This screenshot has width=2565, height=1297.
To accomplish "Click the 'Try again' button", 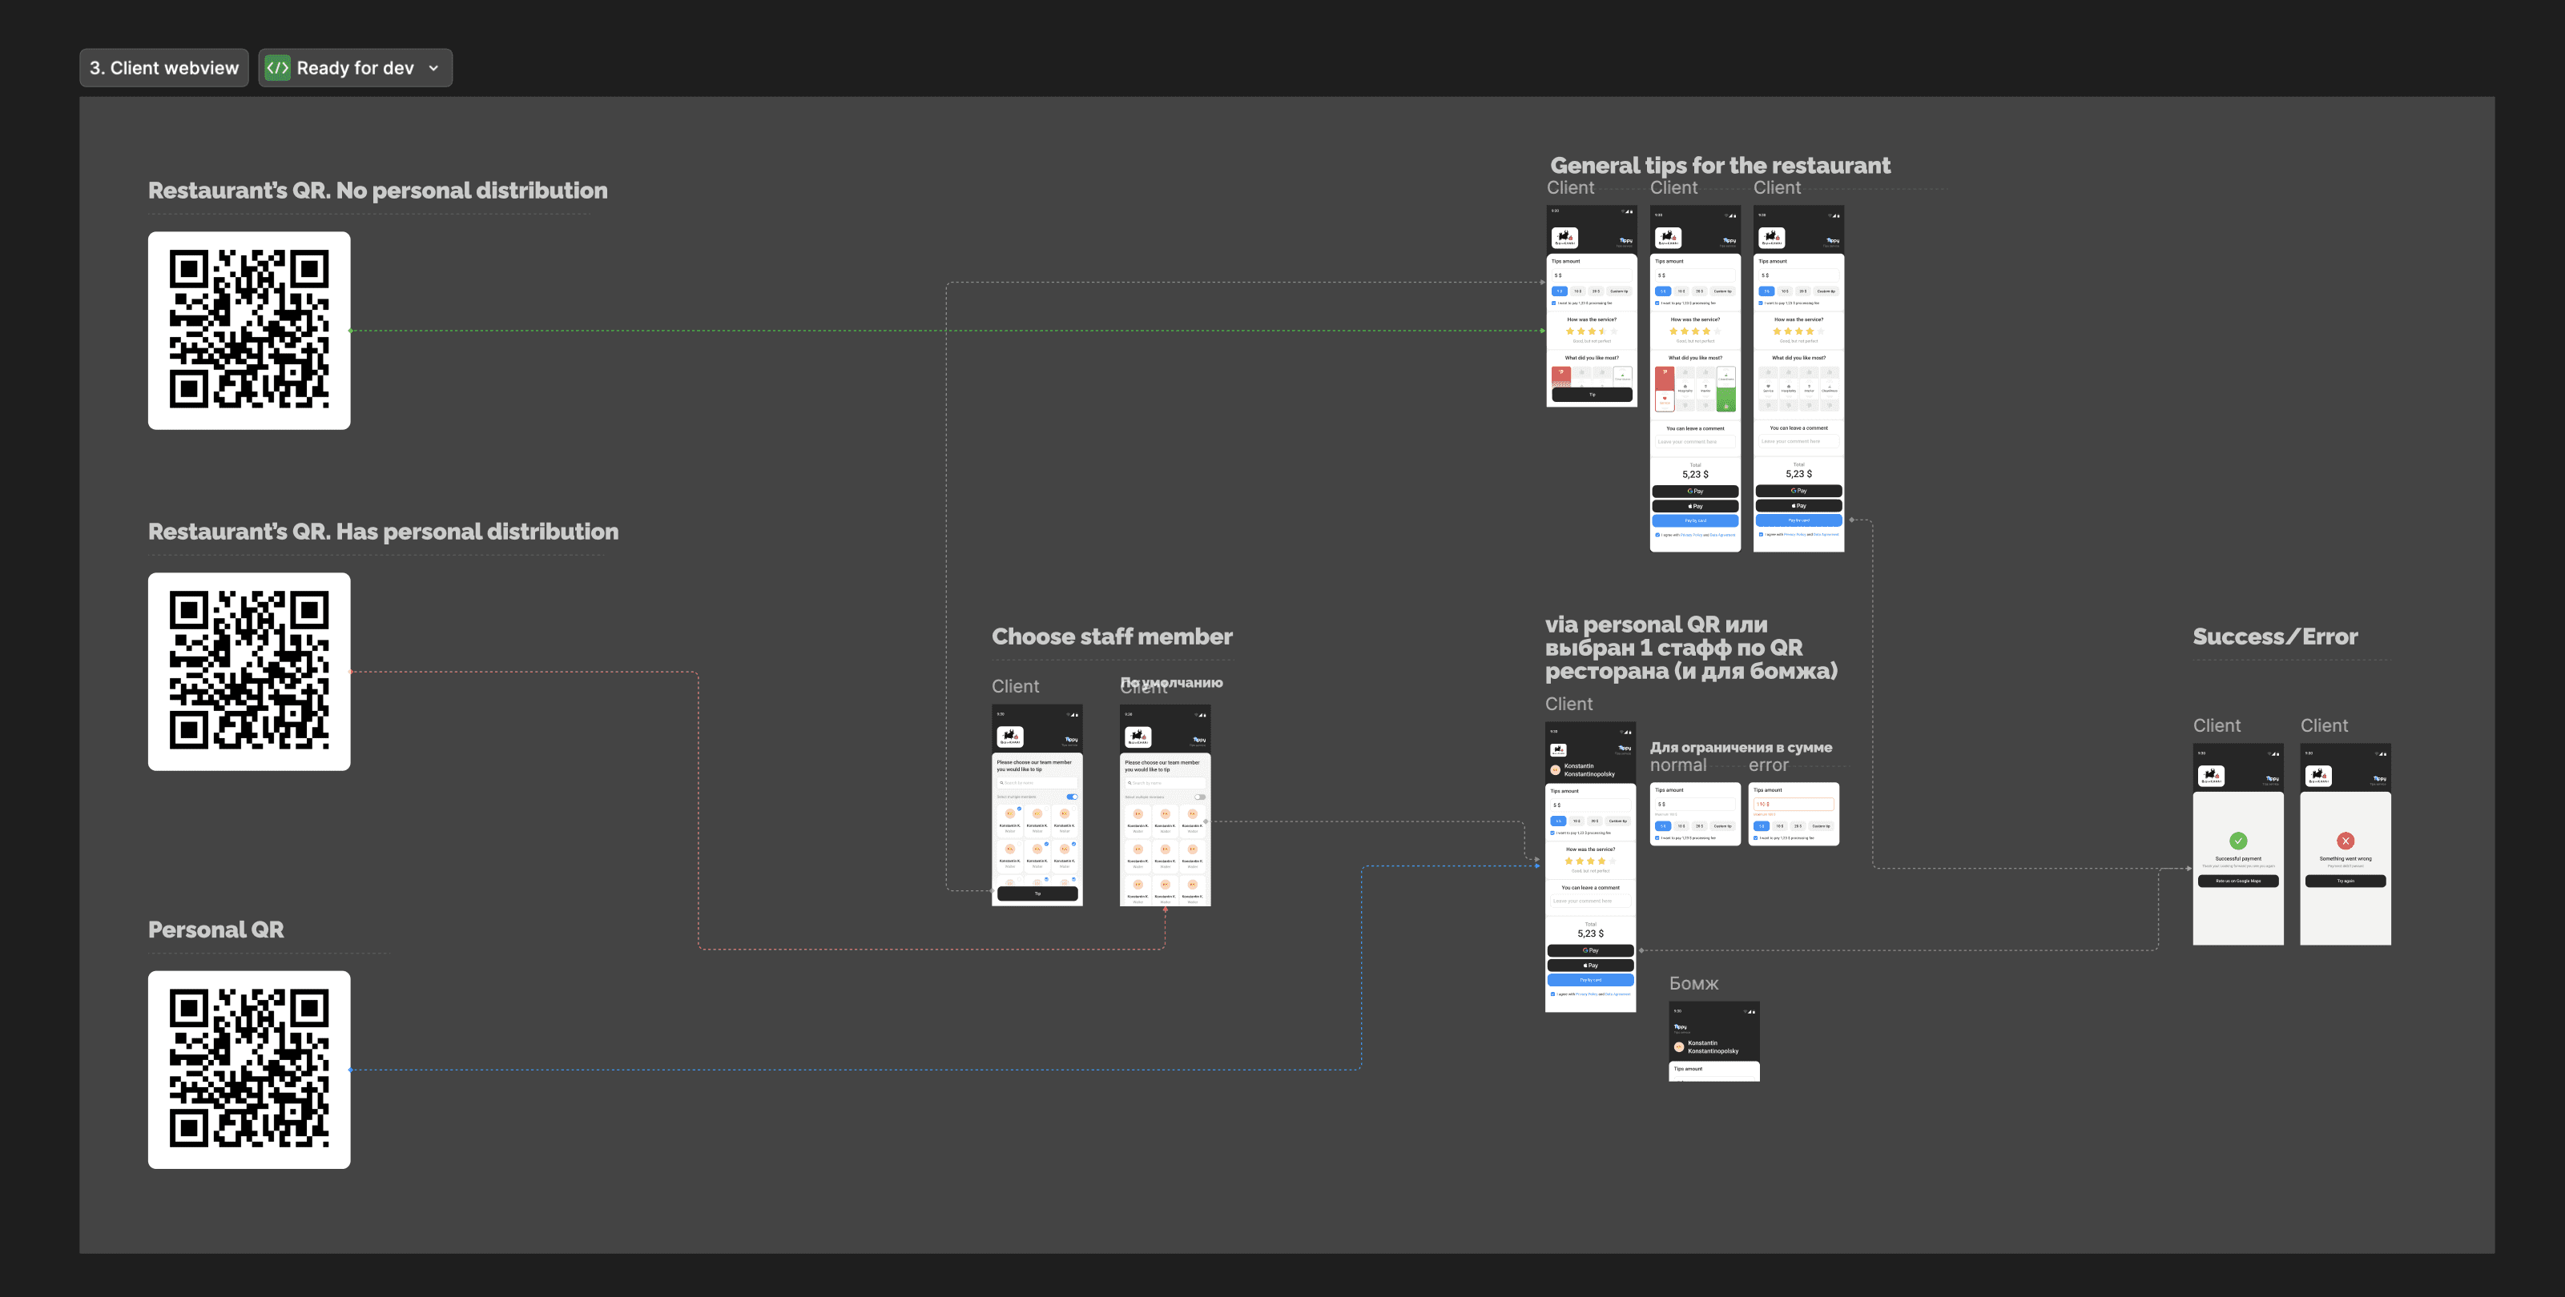I will [2345, 881].
